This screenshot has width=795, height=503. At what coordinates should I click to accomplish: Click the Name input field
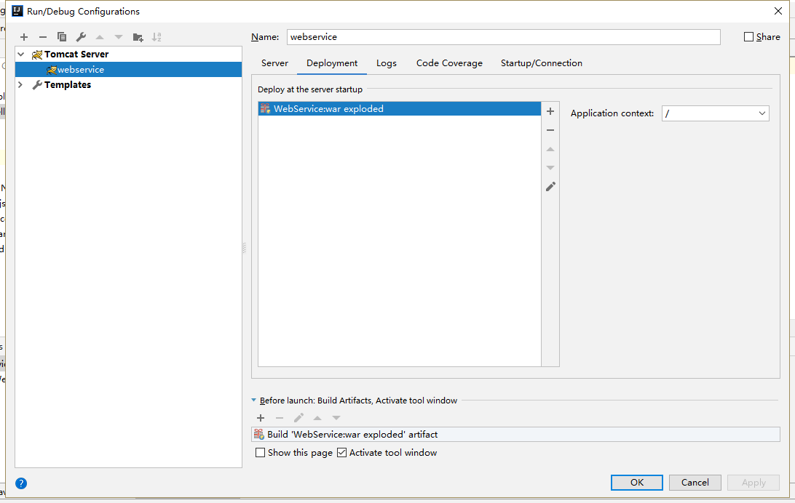click(x=504, y=37)
